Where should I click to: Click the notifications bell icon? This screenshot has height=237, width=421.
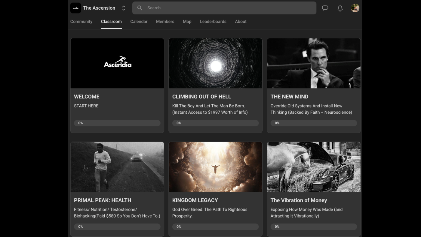[340, 8]
